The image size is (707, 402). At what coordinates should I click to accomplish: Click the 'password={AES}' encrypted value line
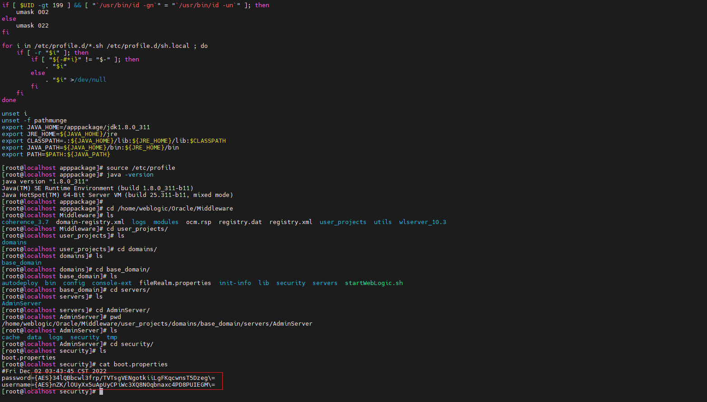[x=108, y=378]
